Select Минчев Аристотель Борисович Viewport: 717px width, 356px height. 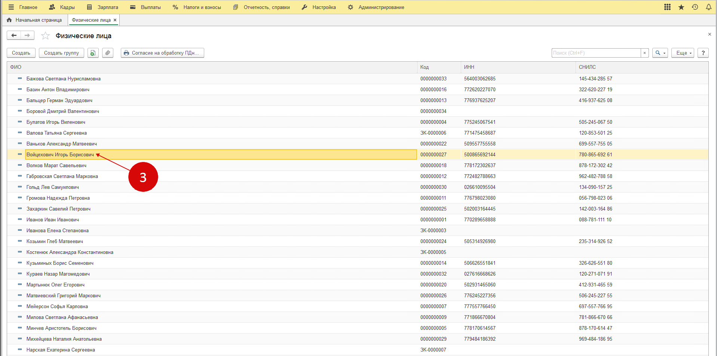(61, 328)
